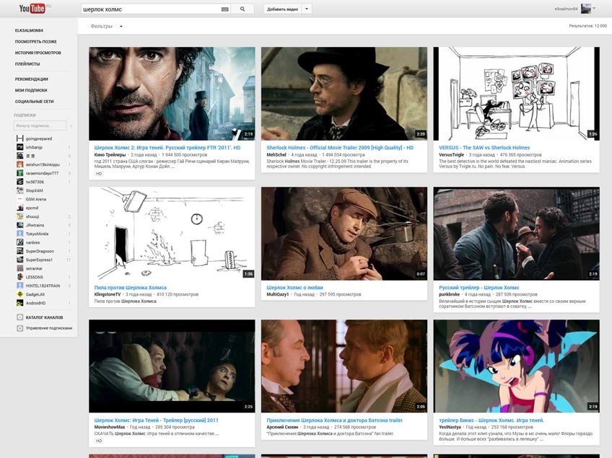Expand the Добавить видео dropdown arrow

coord(307,8)
